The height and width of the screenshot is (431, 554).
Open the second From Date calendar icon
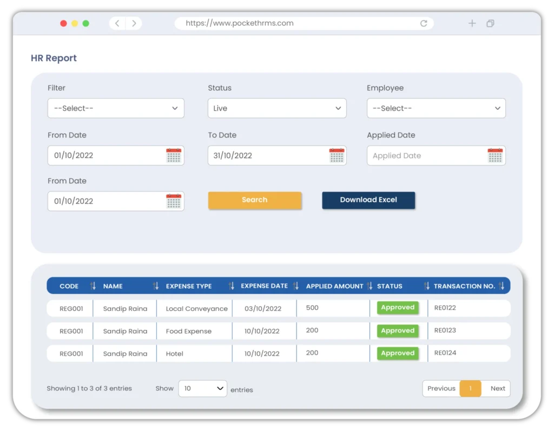(173, 201)
